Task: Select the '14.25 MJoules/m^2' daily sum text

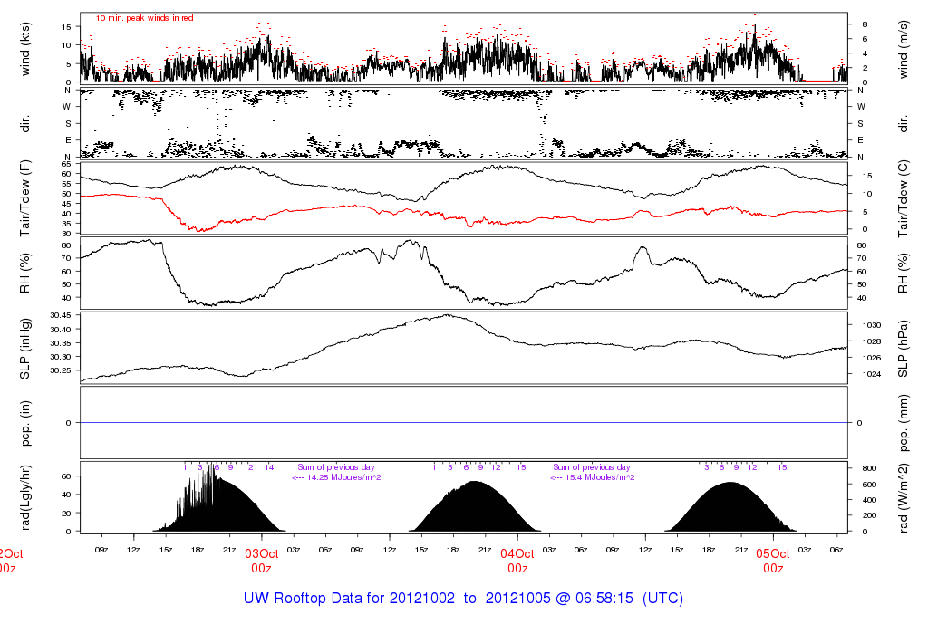Action: pos(343,477)
